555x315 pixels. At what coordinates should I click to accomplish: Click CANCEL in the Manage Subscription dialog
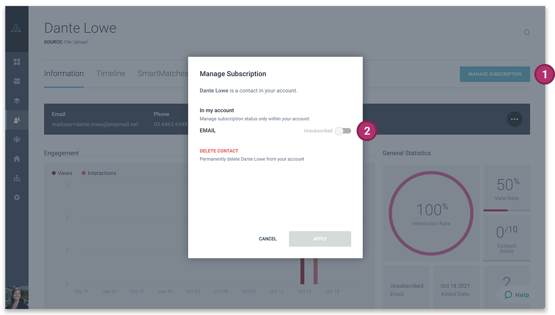pos(267,239)
